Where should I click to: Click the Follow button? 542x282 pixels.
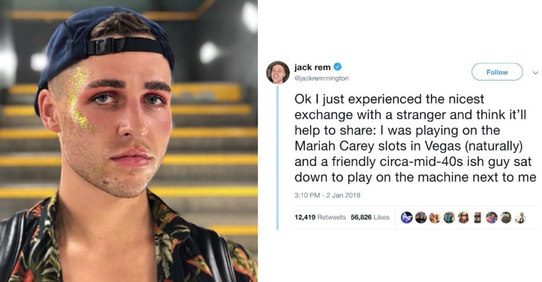tap(497, 72)
